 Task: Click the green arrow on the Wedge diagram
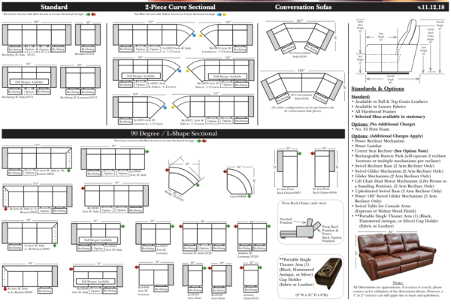(198, 185)
